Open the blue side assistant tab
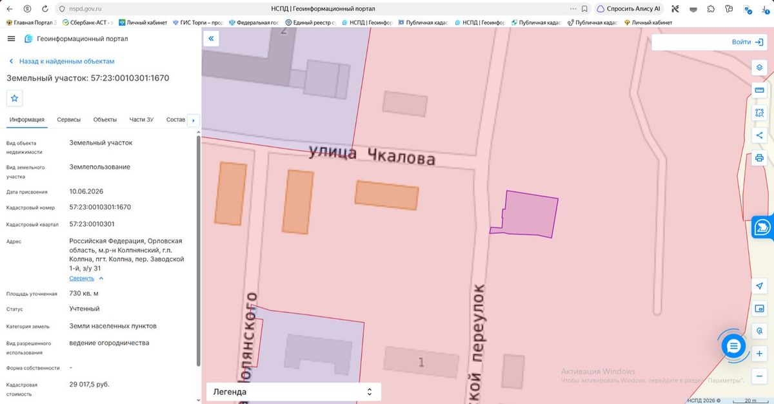 point(763,227)
